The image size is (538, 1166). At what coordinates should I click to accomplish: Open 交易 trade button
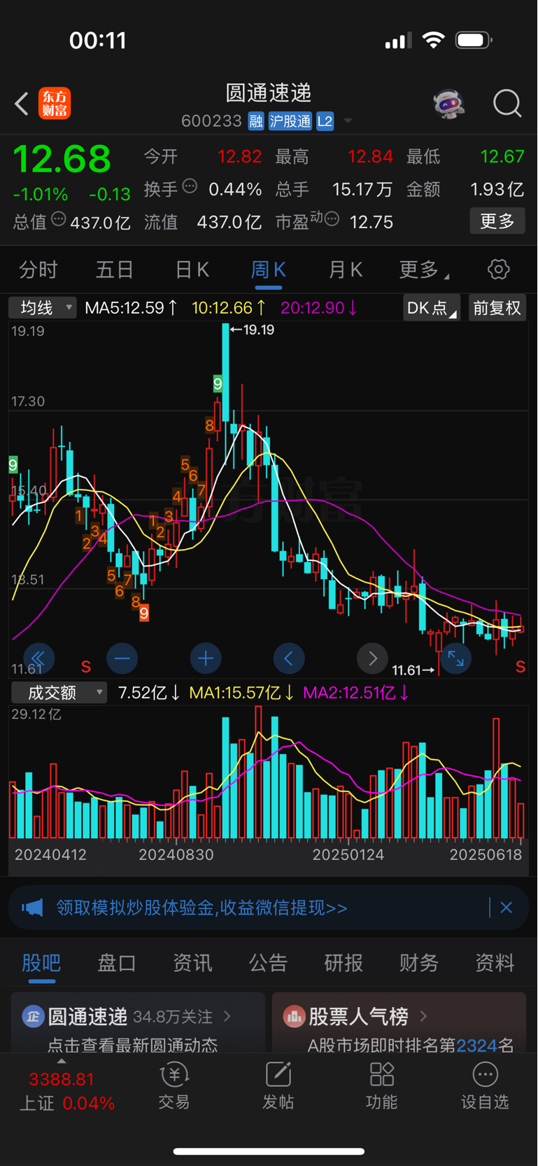pos(174,1087)
